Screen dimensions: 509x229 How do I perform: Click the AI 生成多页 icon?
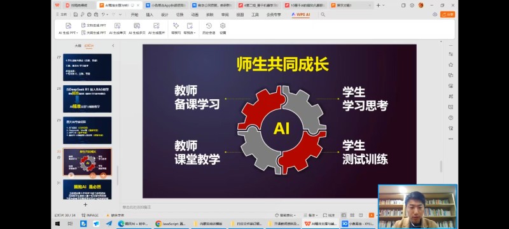point(137,26)
